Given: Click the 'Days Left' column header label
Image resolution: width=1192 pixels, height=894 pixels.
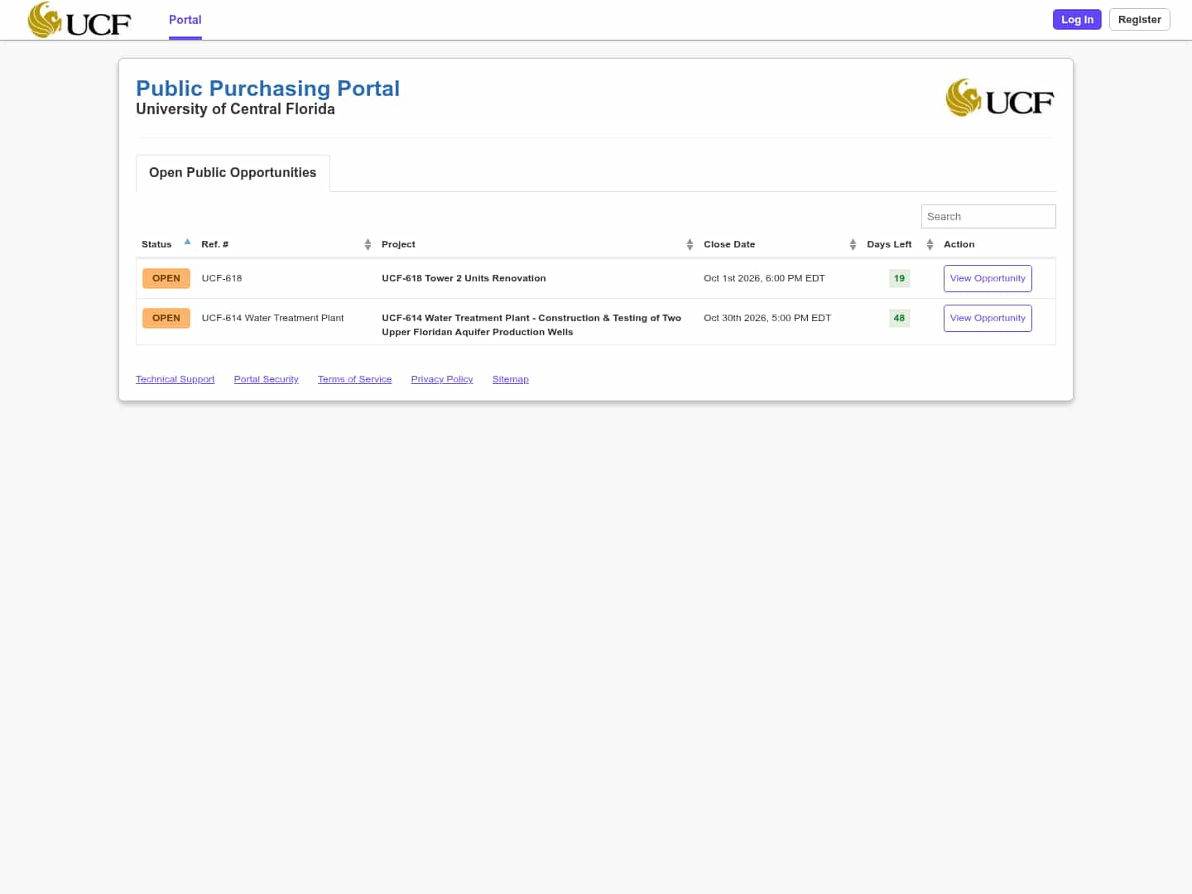Looking at the screenshot, I should tap(889, 244).
